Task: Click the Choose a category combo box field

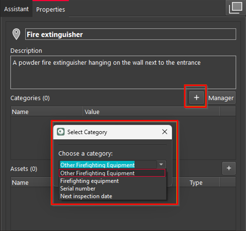Action: click(x=107, y=165)
